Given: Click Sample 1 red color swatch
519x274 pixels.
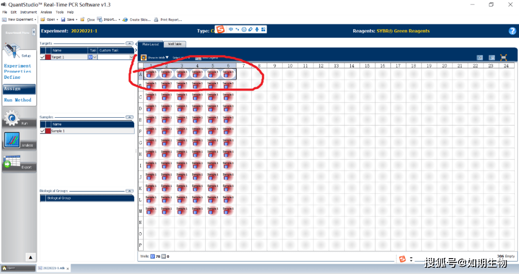Looking at the screenshot, I should 48,131.
